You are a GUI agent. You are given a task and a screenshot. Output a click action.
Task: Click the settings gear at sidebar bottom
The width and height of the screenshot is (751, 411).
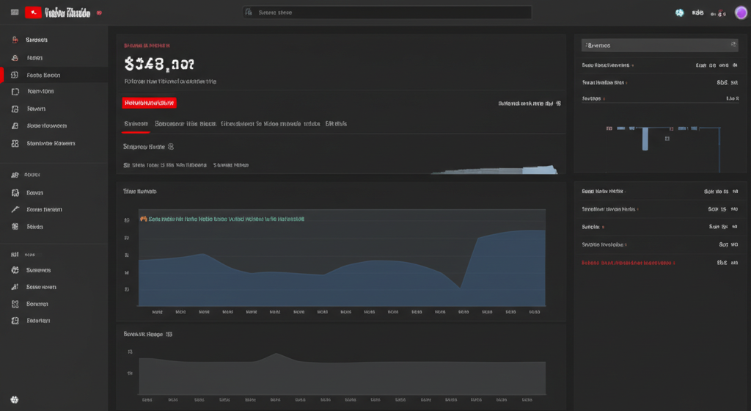(14, 400)
